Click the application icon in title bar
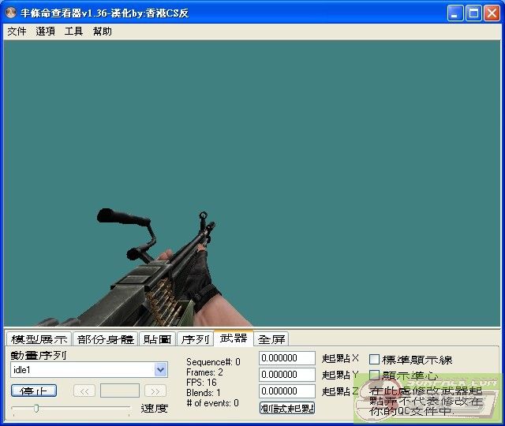The image size is (505, 426). [x=11, y=13]
